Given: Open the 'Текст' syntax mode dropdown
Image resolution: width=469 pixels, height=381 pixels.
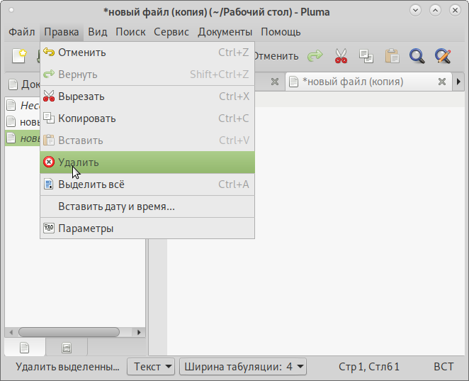Looking at the screenshot, I should pos(150,367).
